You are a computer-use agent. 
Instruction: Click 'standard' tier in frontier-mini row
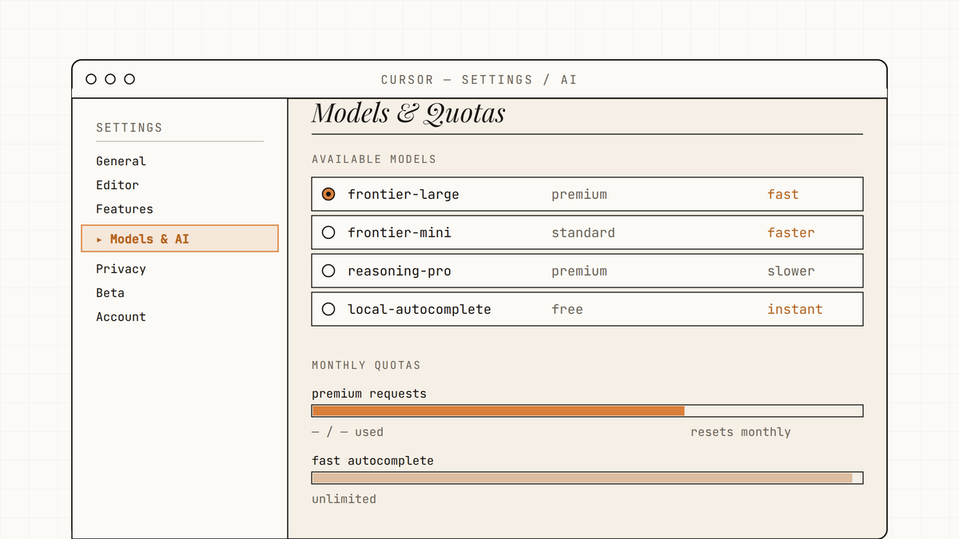click(583, 232)
